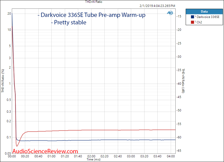Click the 00:40 time axis label

[38, 156]
